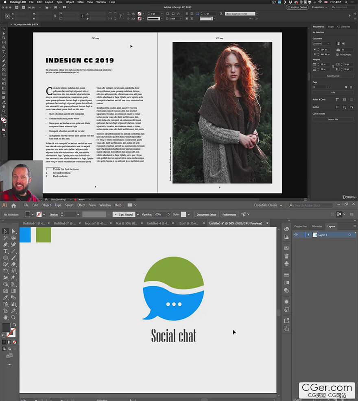Choose the Lasso tool in Illustrator
The height and width of the screenshot is (401, 358).
tap(13, 238)
